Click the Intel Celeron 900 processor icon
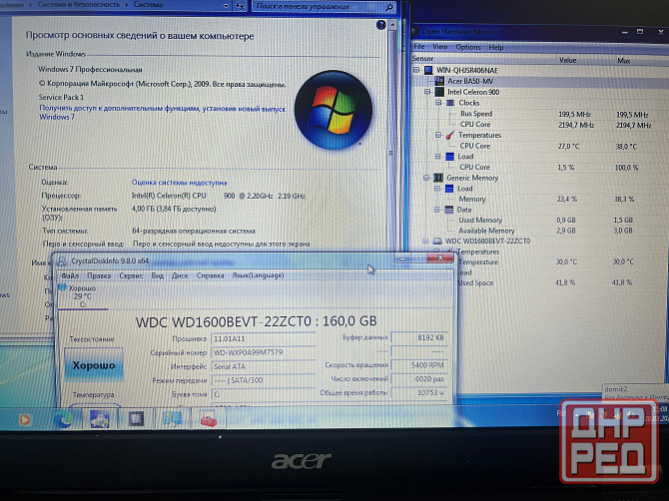 [437, 92]
